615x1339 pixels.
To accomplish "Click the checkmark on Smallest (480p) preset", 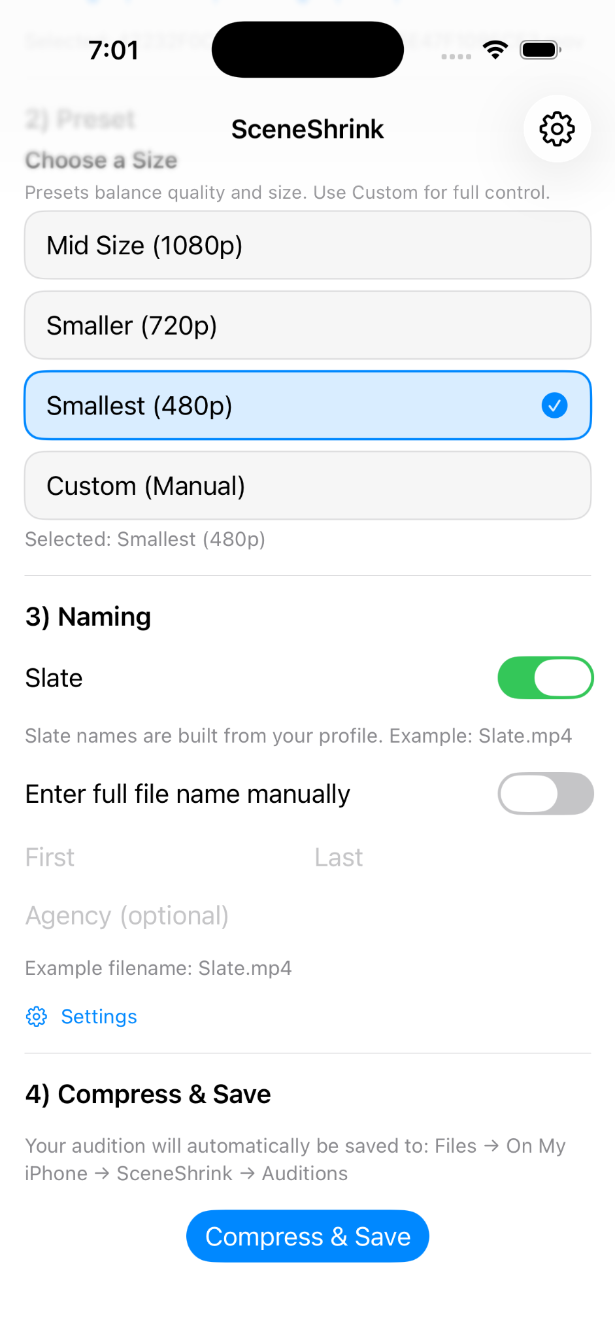I will tap(554, 405).
